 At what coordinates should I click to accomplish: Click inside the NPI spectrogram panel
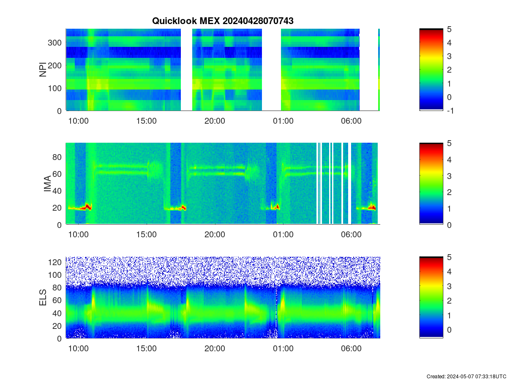click(223, 70)
